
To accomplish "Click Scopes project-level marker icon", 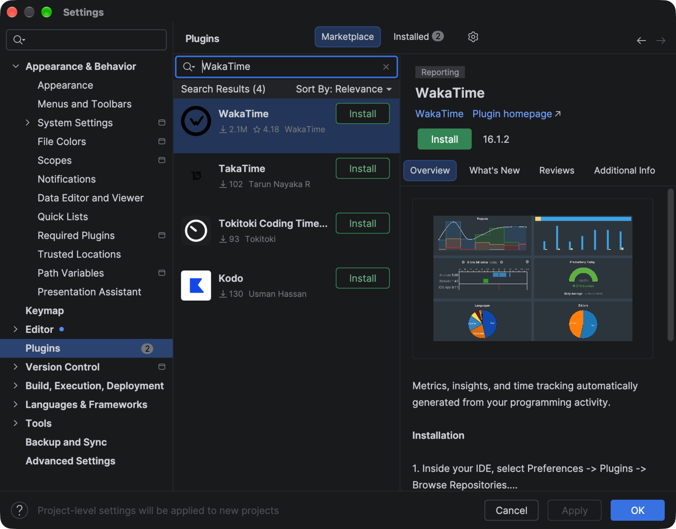I will [162, 160].
